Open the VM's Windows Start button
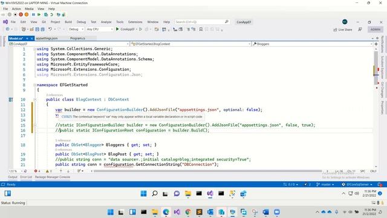387x218 pixels. (143, 194)
